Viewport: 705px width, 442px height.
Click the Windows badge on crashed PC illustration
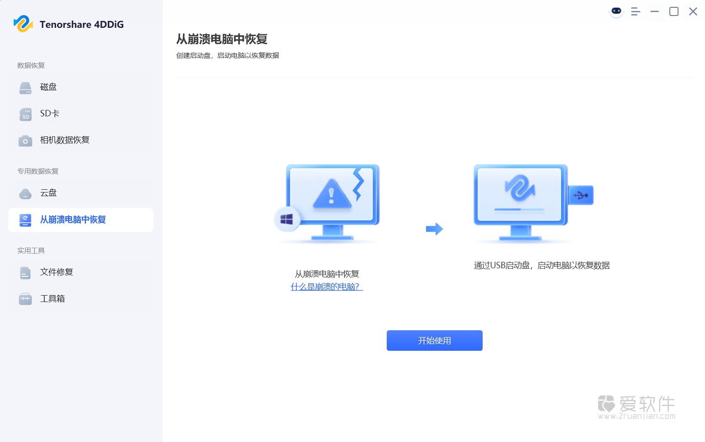tap(287, 219)
